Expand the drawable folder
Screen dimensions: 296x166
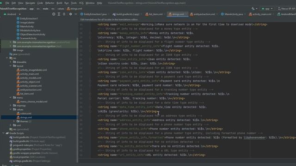pos(11,62)
